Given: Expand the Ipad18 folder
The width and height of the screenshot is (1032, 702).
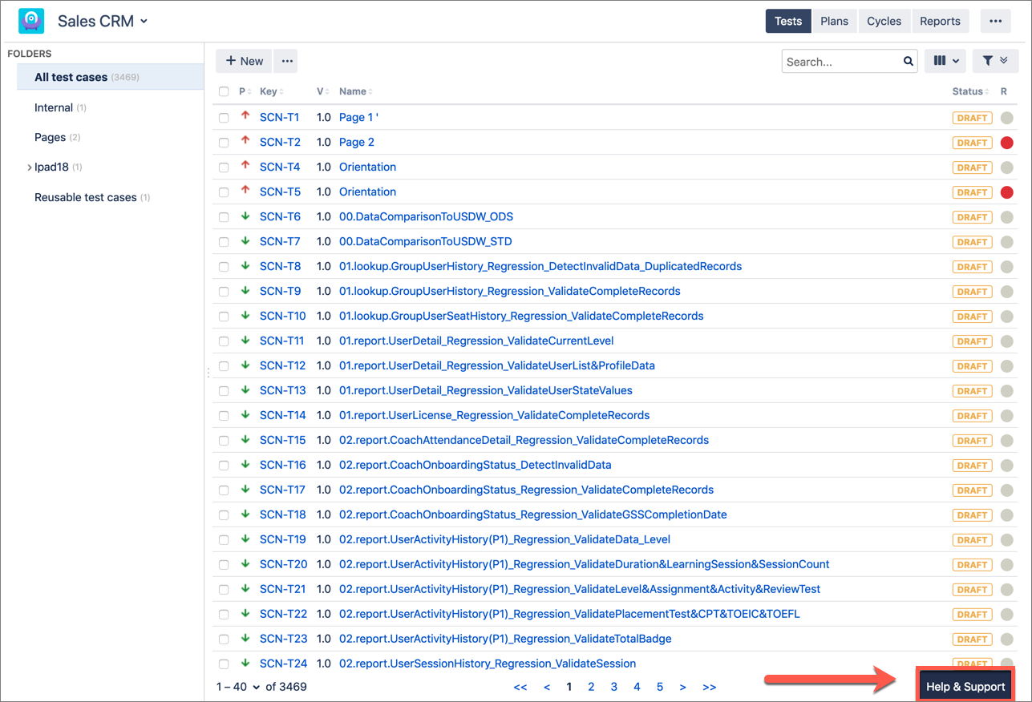Looking at the screenshot, I should (x=30, y=167).
